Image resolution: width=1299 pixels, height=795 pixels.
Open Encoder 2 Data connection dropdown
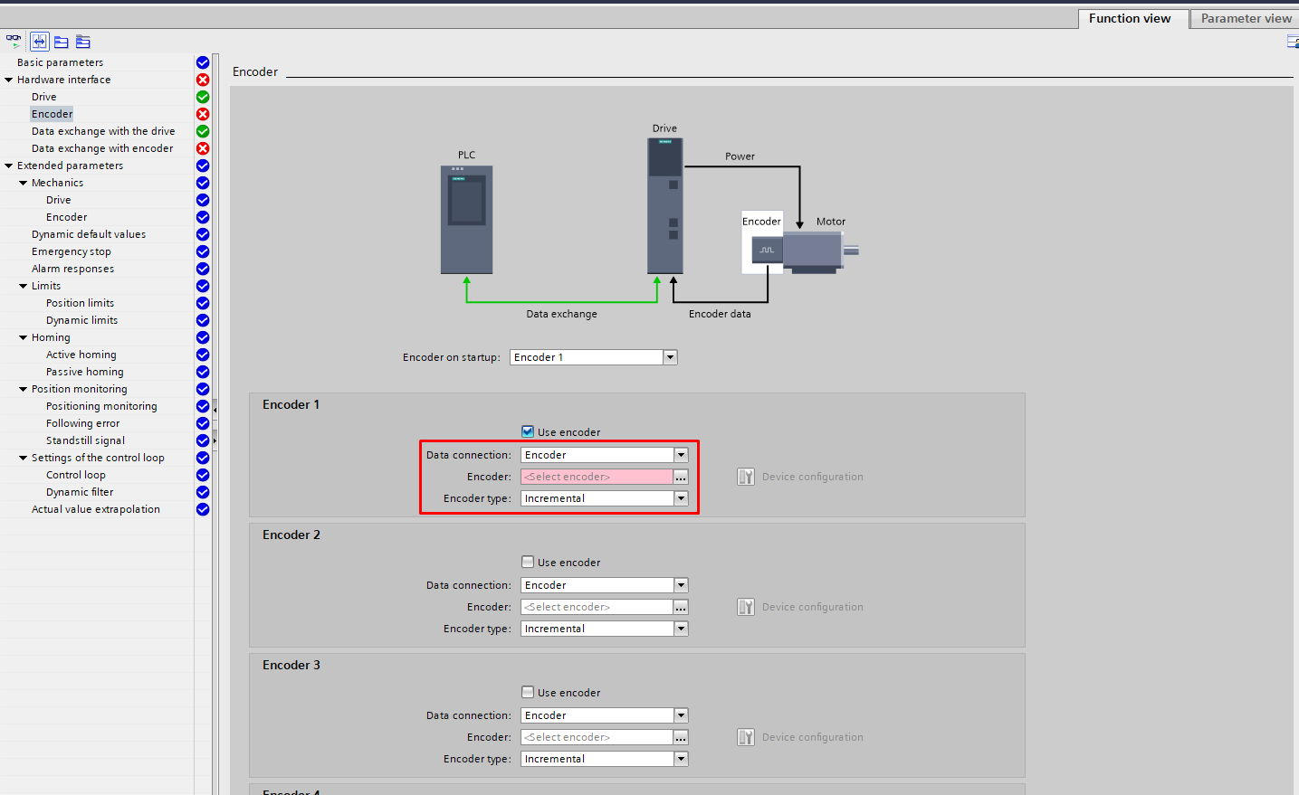(x=682, y=585)
